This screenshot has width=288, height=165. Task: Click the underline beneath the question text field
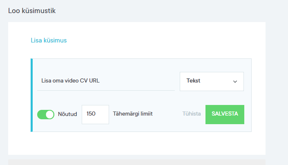pos(106,90)
